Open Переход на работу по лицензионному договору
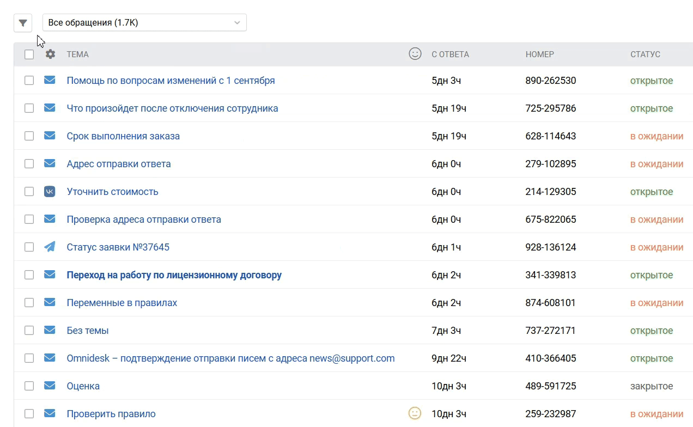Image resolution: width=693 pixels, height=427 pixels. (174, 275)
